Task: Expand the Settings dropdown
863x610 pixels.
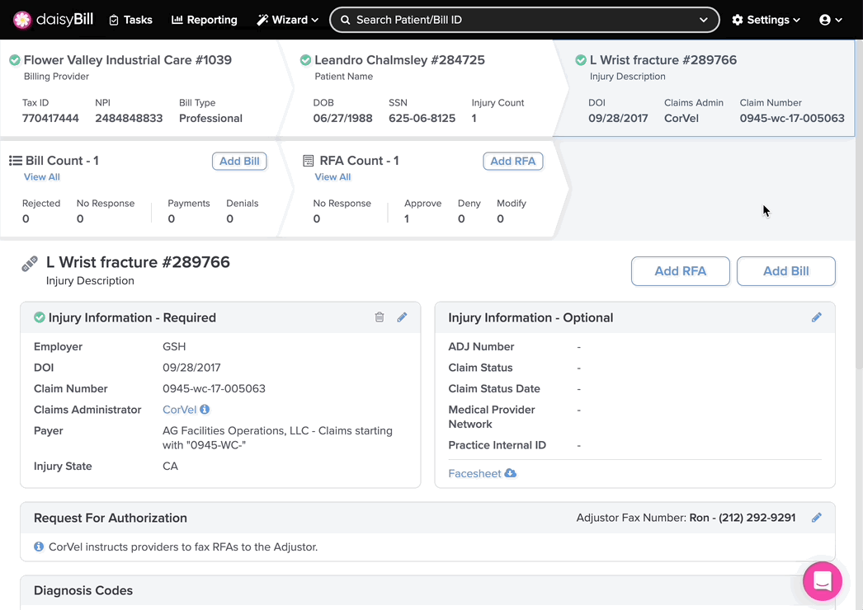Action: (766, 20)
